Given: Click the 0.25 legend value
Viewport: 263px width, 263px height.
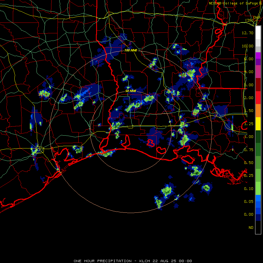Looking at the screenshot, I should point(249,176).
